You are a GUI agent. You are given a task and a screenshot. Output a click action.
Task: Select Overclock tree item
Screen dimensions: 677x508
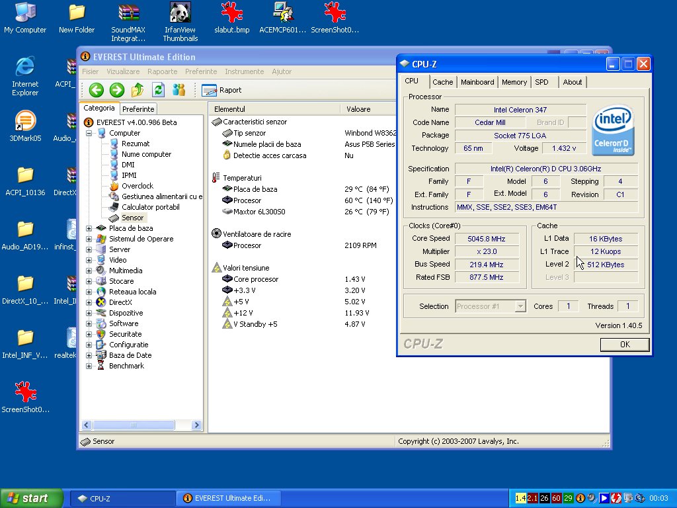(x=138, y=186)
